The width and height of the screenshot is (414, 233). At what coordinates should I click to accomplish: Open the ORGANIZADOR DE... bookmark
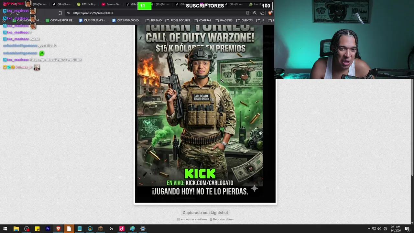coord(60,20)
